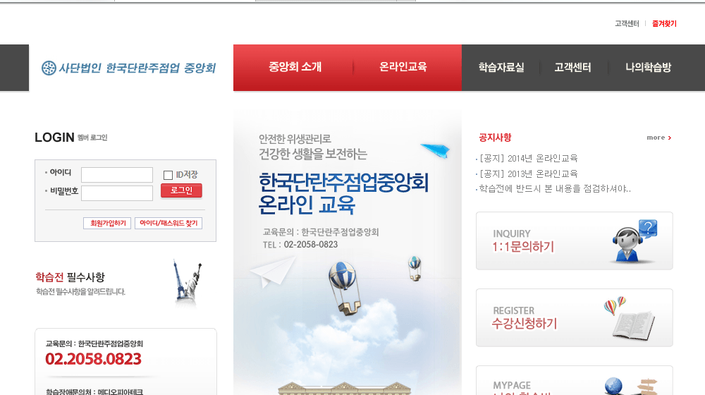Focus the 비밀번호 password field
Image resolution: width=705 pixels, height=395 pixels.
coord(117,193)
